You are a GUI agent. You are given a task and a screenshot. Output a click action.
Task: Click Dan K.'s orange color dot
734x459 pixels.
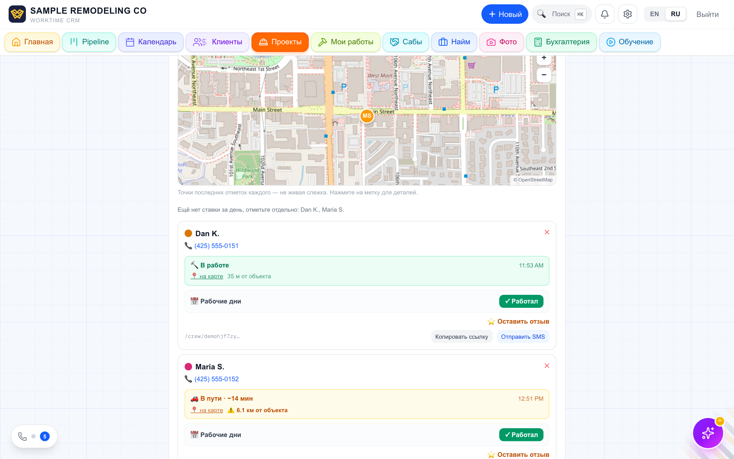(188, 233)
